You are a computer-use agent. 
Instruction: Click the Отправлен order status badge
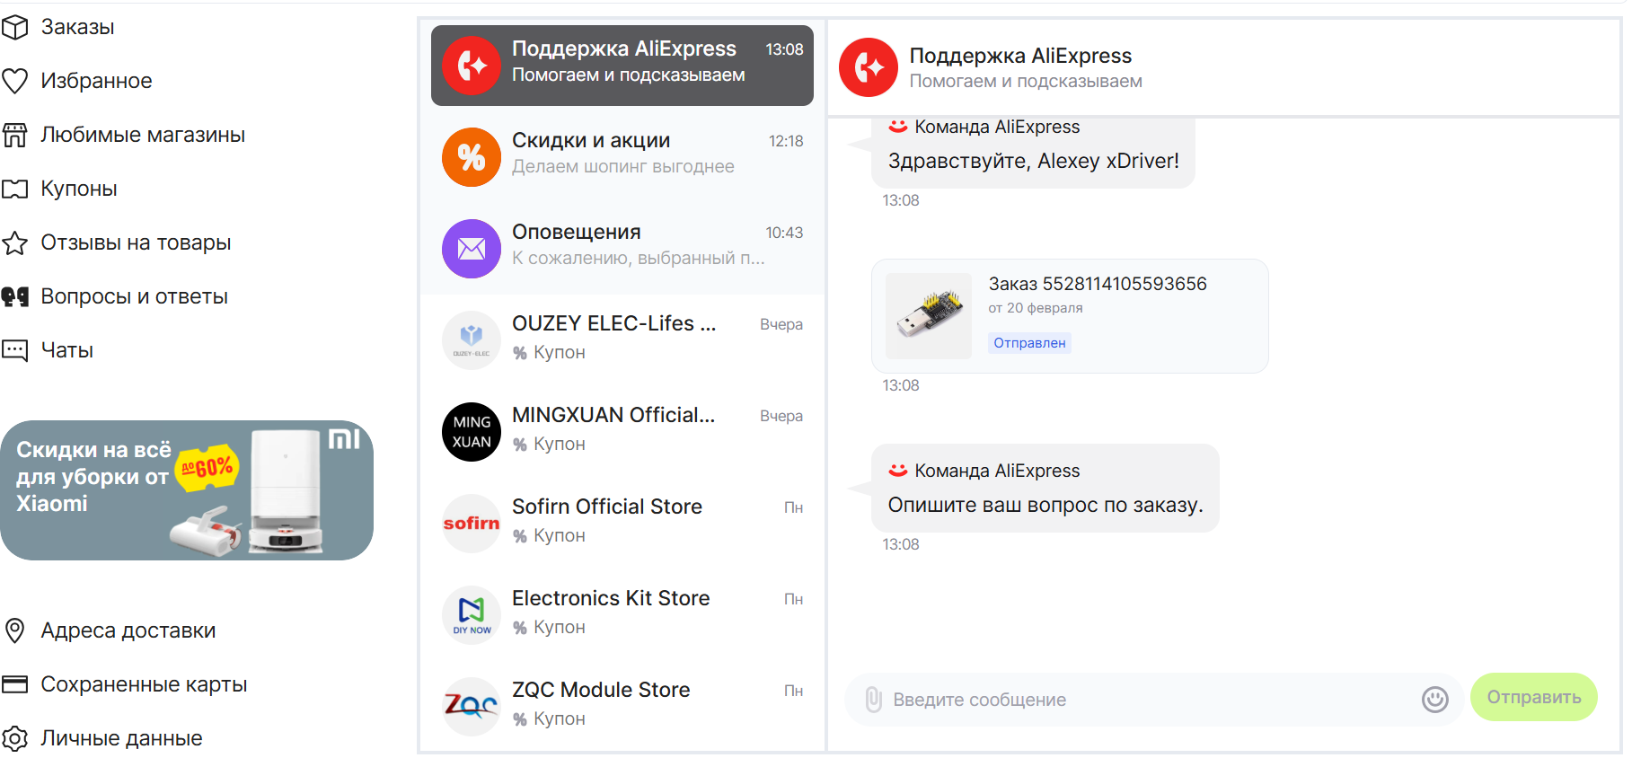point(1029,343)
